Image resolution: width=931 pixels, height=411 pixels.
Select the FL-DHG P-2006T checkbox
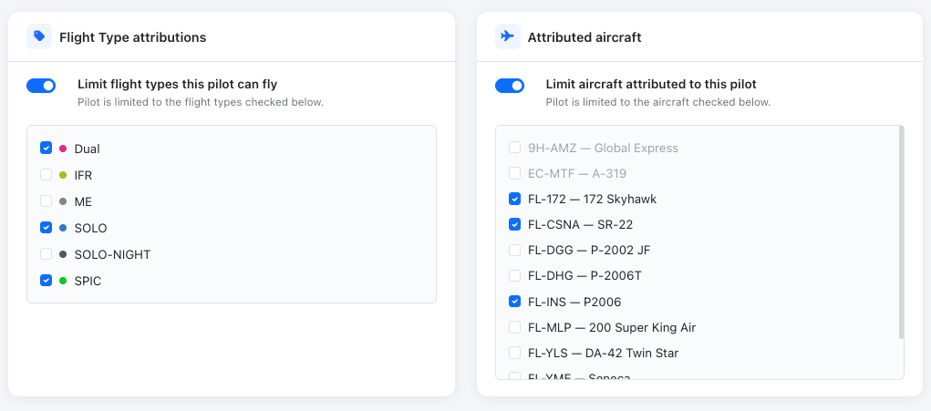[515, 276]
